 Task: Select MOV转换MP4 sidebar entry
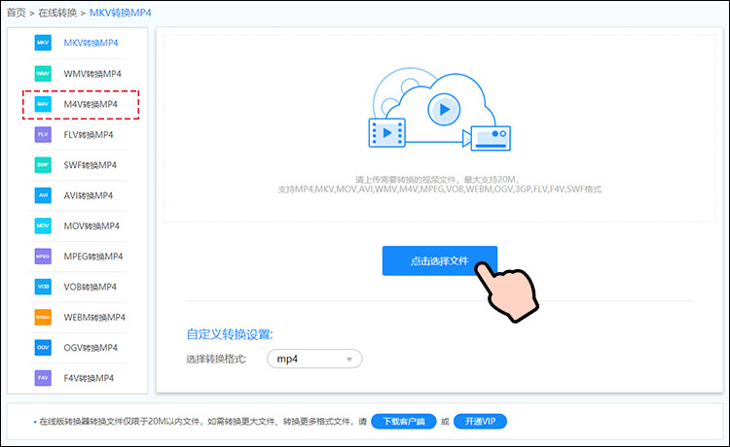(x=91, y=225)
